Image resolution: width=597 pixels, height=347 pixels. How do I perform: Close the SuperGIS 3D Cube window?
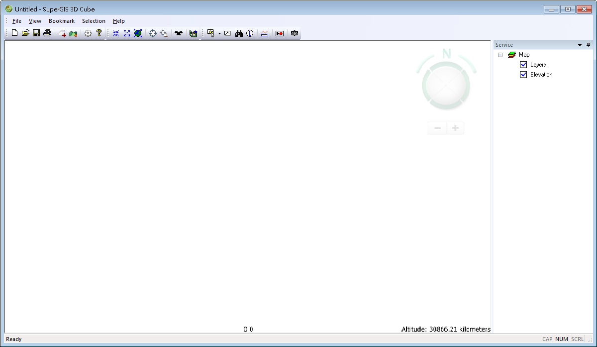tap(584, 9)
